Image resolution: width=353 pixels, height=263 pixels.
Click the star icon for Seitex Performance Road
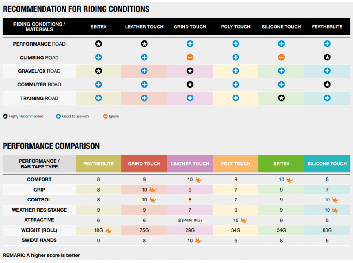click(x=98, y=44)
